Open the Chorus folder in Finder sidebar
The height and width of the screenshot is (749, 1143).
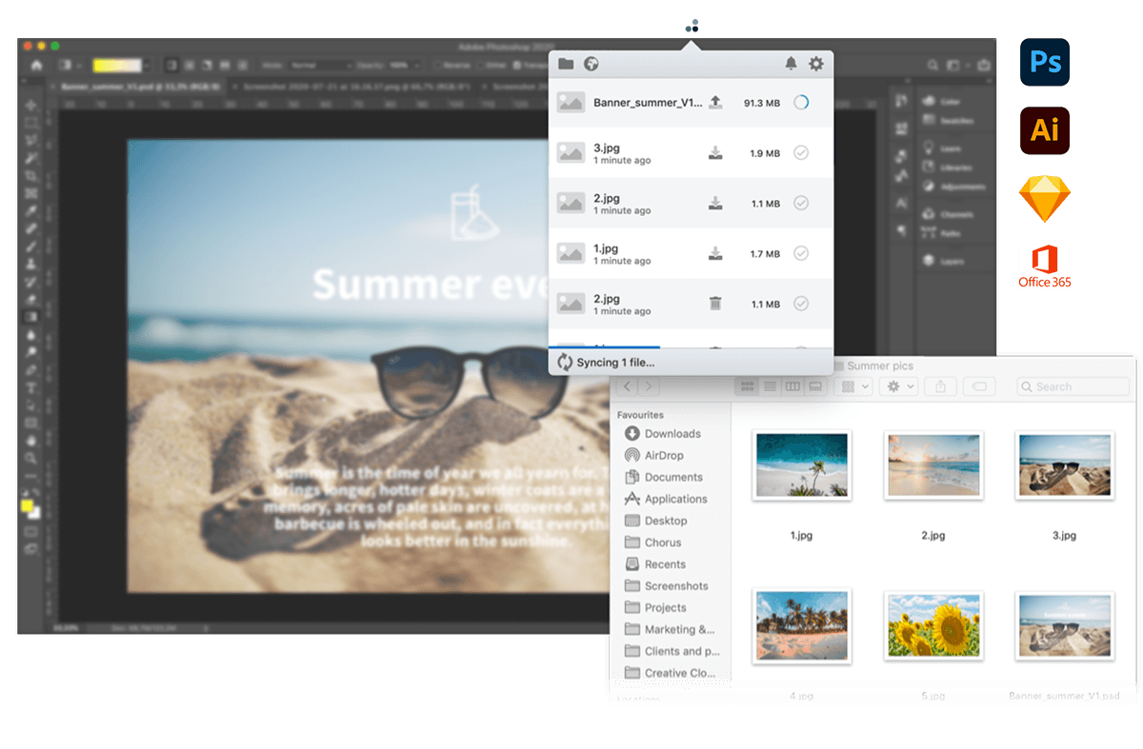tap(652, 542)
